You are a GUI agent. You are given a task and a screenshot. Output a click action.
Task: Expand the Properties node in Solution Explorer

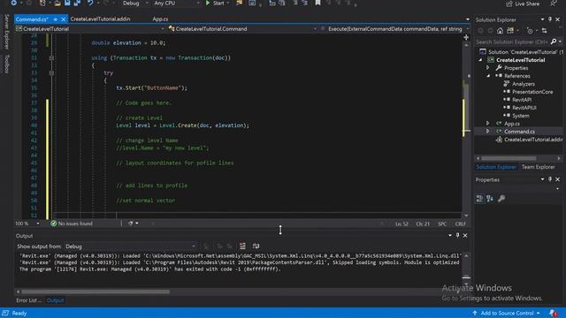(487, 68)
